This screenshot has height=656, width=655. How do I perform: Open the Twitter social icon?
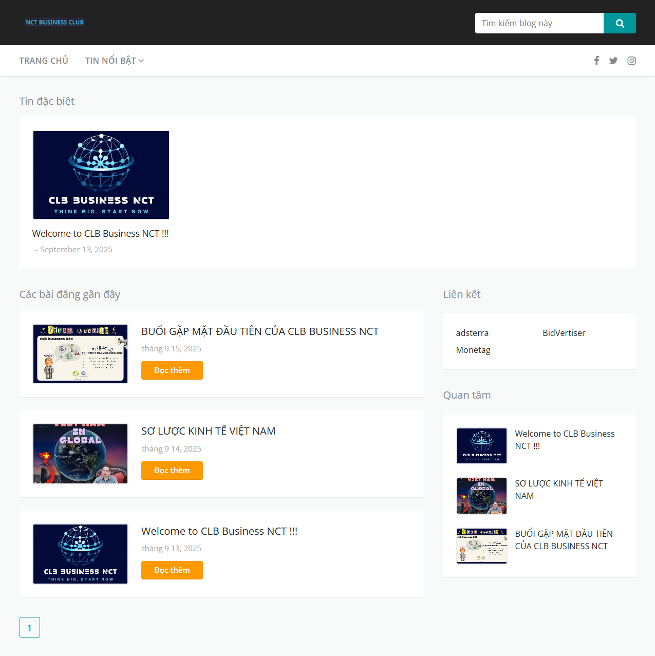point(613,61)
